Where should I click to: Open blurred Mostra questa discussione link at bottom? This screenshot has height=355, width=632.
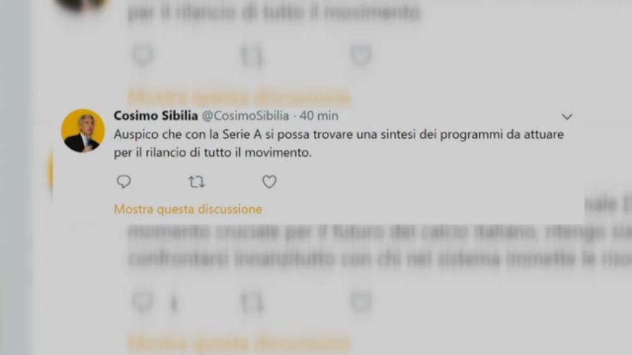[x=239, y=344]
